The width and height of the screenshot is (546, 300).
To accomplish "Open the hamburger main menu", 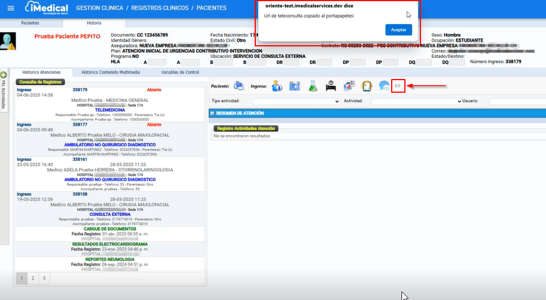I will (10, 8).
